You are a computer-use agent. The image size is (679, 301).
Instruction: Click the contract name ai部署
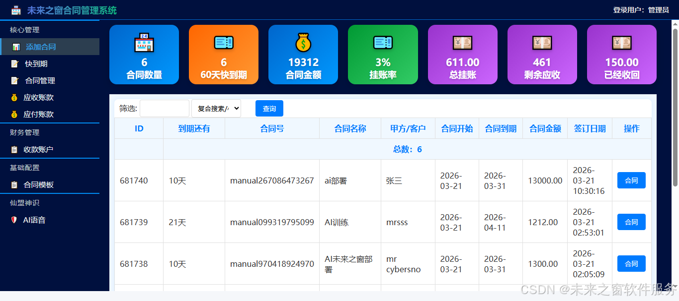click(336, 181)
